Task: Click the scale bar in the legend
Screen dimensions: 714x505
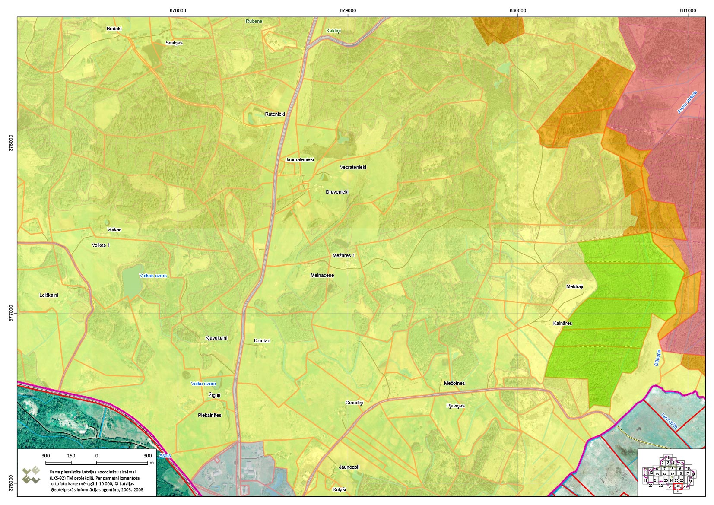Action: 96,463
